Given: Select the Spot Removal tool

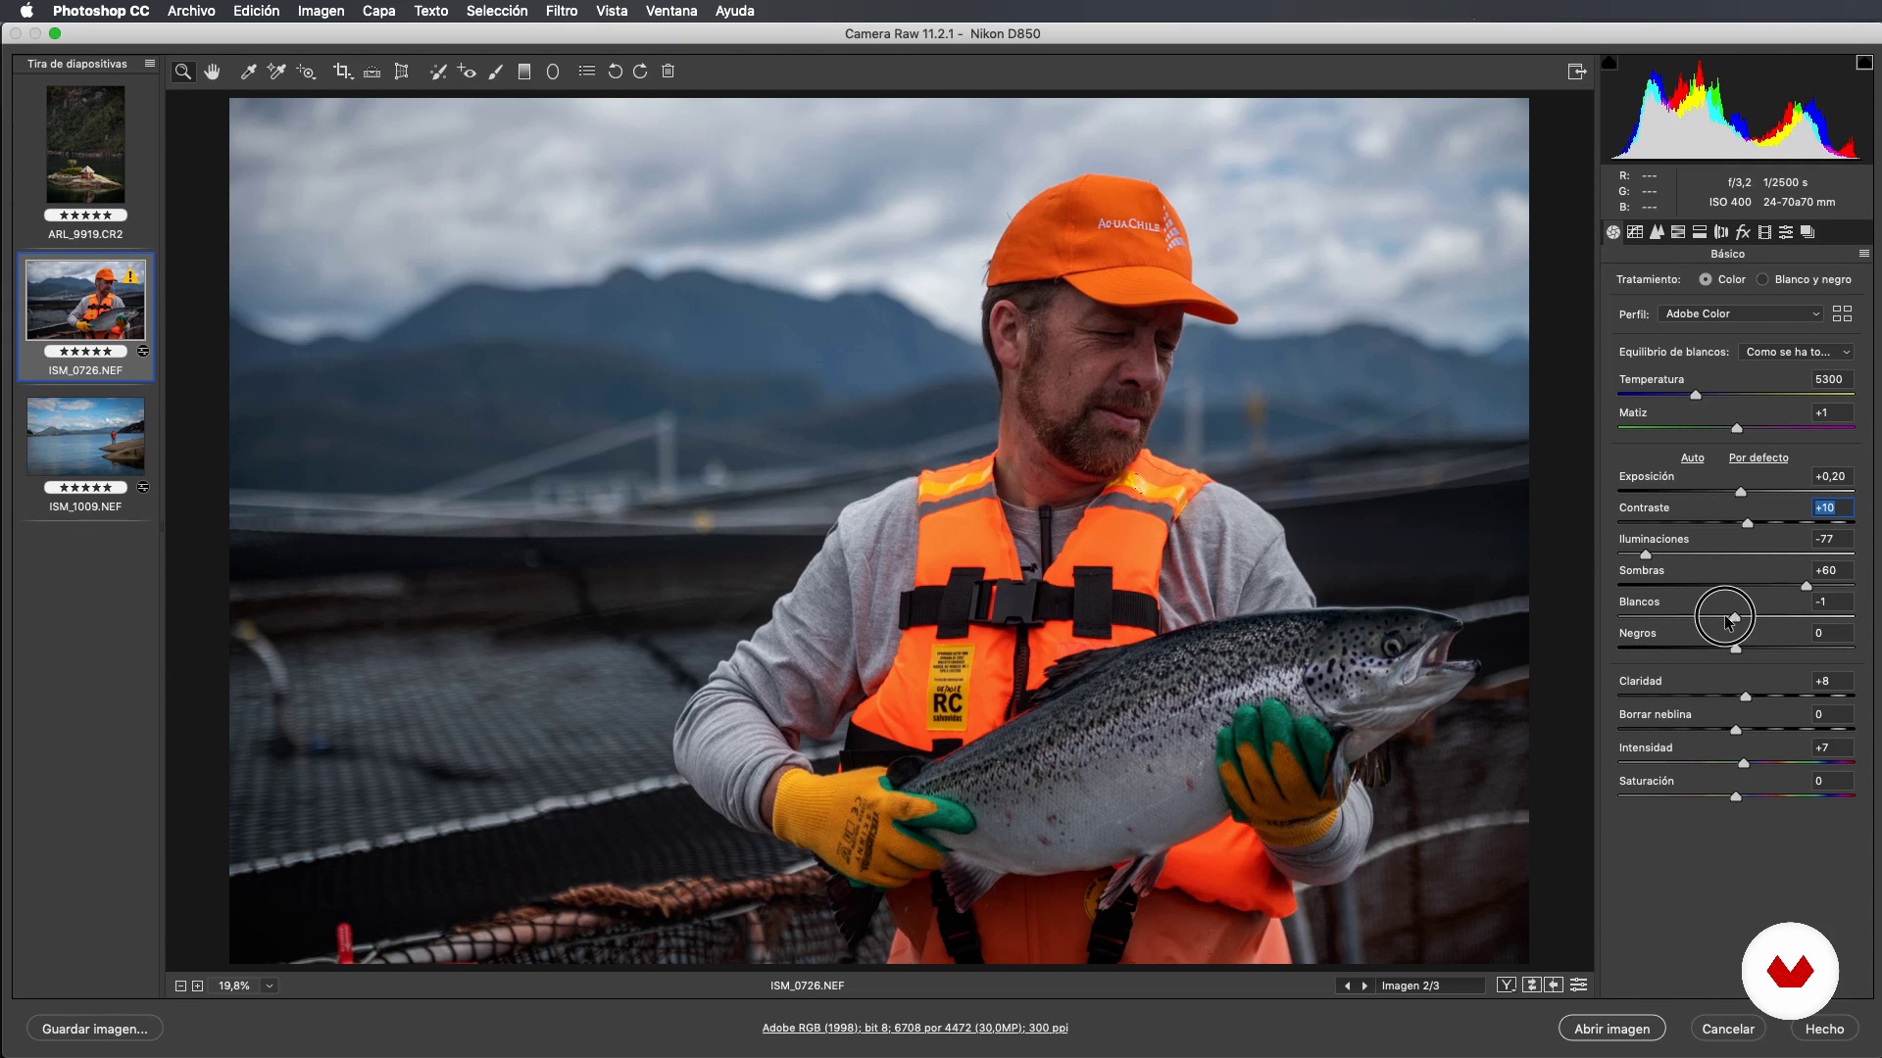Looking at the screenshot, I should [x=438, y=72].
